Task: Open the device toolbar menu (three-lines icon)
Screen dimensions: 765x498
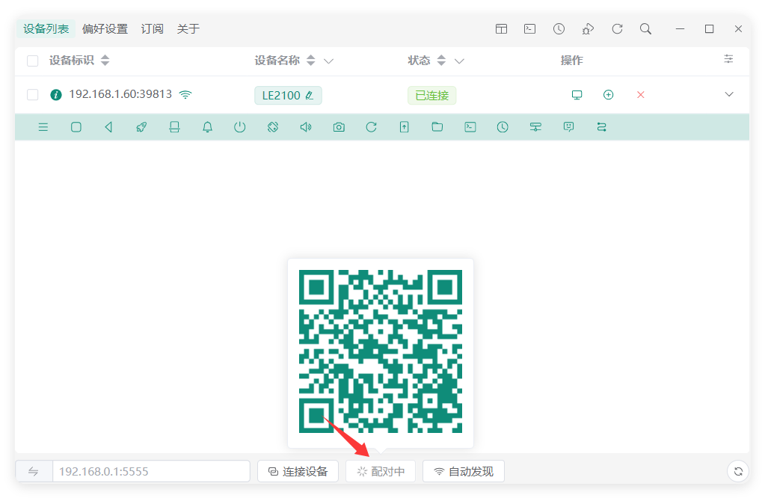Action: 43,127
